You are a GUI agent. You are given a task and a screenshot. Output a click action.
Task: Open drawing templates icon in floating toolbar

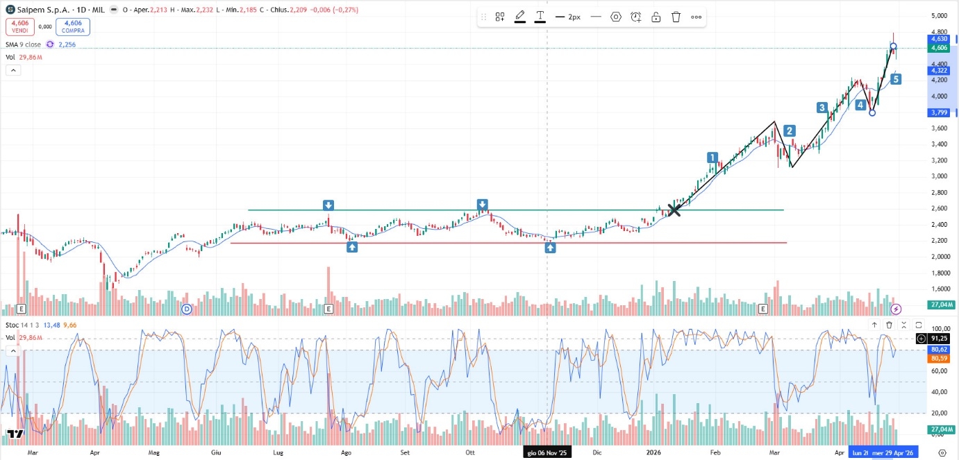click(499, 17)
